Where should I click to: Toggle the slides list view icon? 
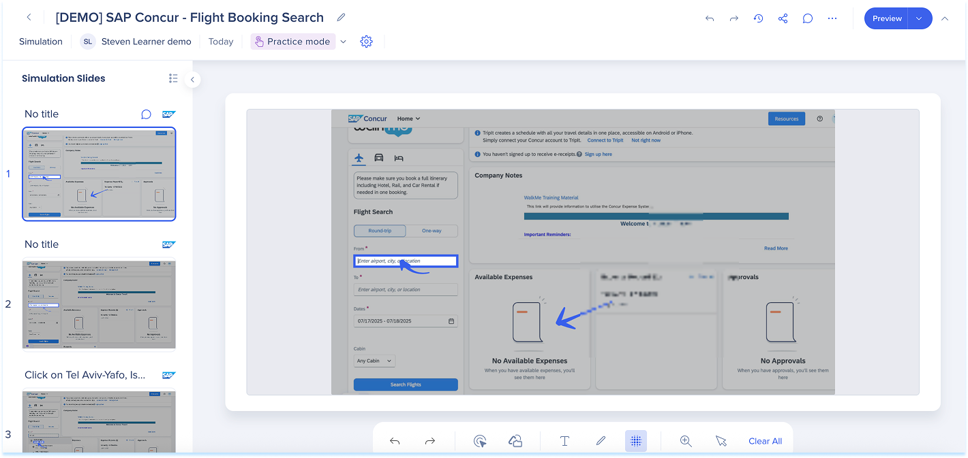click(173, 78)
